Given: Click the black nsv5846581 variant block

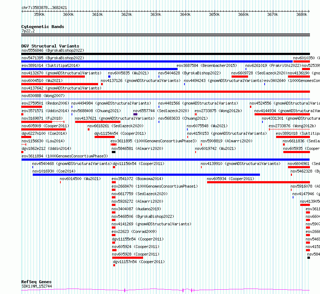Looking at the screenshot, I should click(x=114, y=152).
